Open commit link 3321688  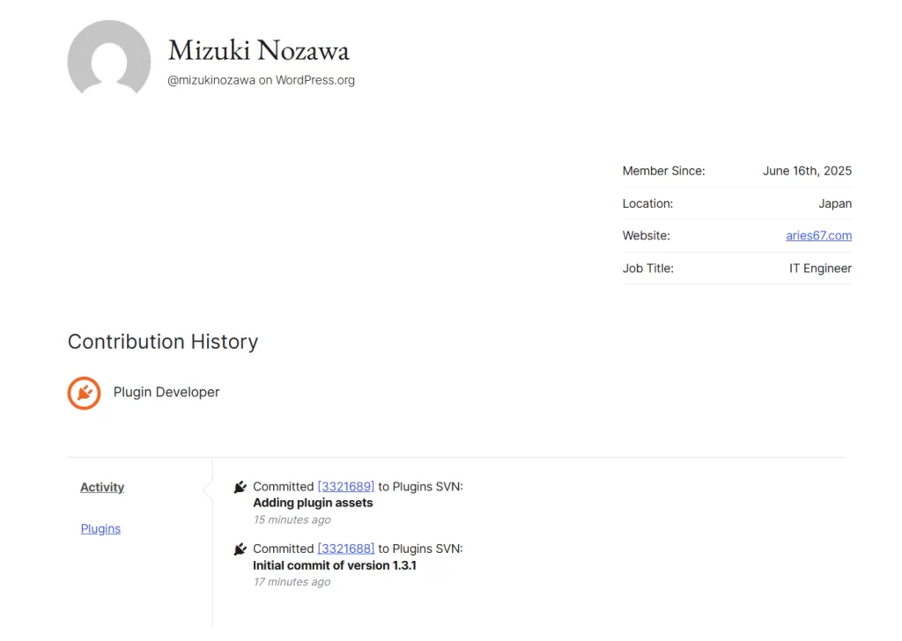pyautogui.click(x=345, y=548)
